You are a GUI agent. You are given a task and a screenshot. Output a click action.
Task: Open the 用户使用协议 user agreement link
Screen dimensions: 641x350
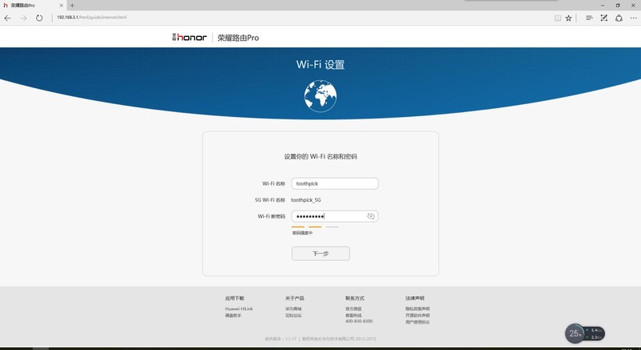[417, 322]
